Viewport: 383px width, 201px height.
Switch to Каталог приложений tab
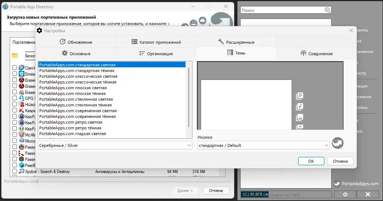(156, 42)
